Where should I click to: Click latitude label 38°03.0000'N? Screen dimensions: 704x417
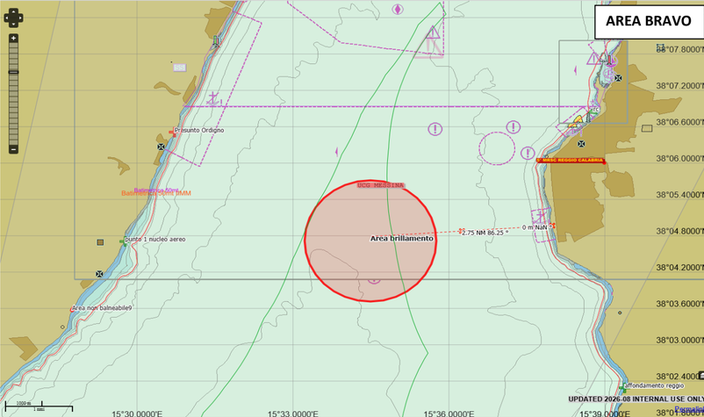click(679, 341)
